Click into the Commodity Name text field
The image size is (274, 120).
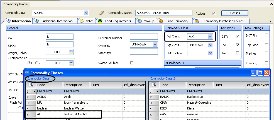click(164, 13)
